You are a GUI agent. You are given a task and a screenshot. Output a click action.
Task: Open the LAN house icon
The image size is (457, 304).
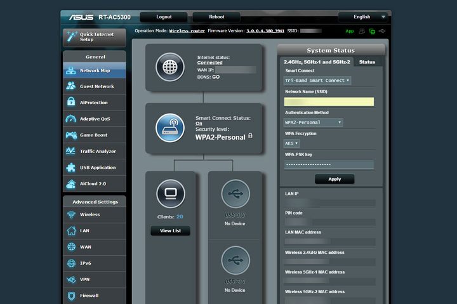click(x=71, y=230)
